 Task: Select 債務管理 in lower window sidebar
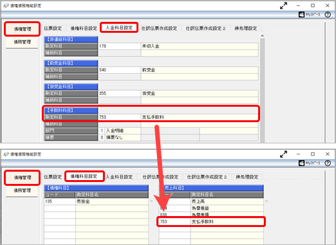point(23,190)
